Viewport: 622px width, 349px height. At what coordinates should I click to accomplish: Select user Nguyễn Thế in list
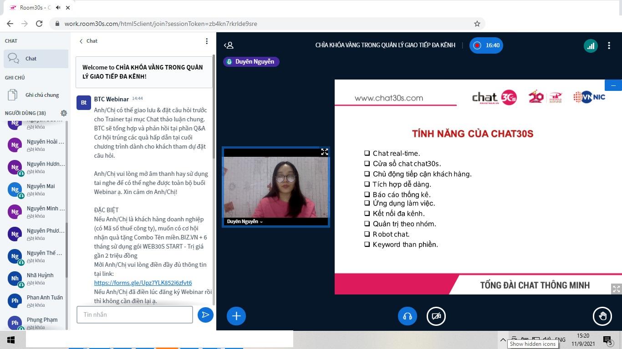coord(36,256)
